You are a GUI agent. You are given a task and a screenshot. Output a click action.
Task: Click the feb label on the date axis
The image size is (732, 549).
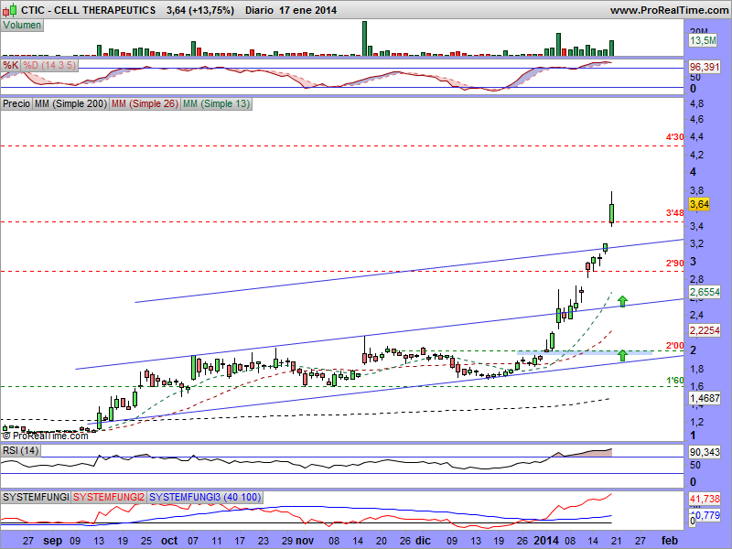pyautogui.click(x=668, y=541)
